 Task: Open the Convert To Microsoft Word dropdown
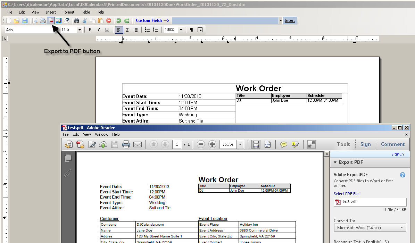(x=370, y=228)
